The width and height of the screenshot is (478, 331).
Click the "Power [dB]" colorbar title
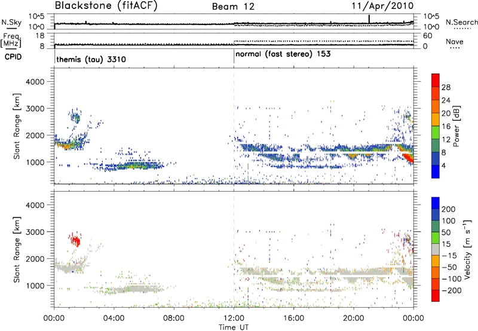click(456, 126)
